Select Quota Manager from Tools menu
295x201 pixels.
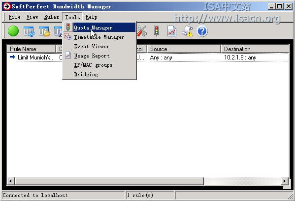[x=99, y=28]
